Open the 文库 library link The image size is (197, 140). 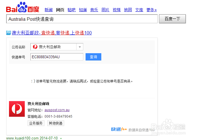[139, 10]
